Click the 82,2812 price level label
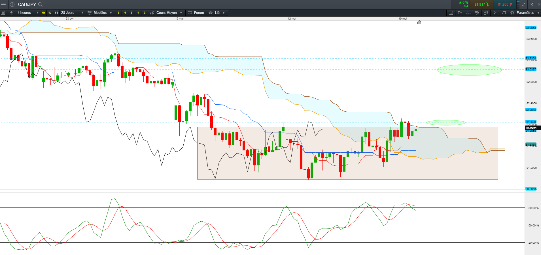541x255 pixels. pyautogui.click(x=531, y=110)
